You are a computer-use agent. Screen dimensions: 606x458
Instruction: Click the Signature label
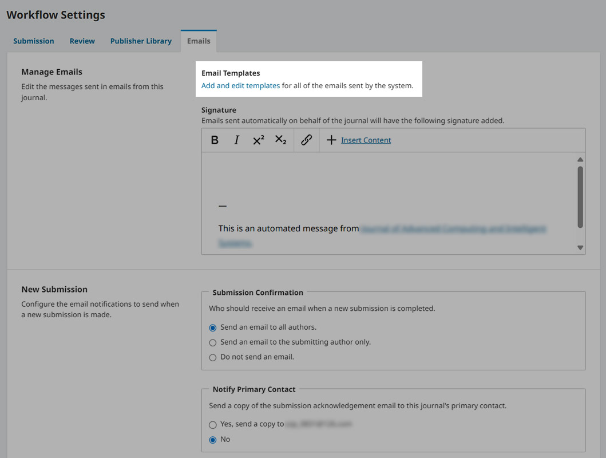point(219,110)
